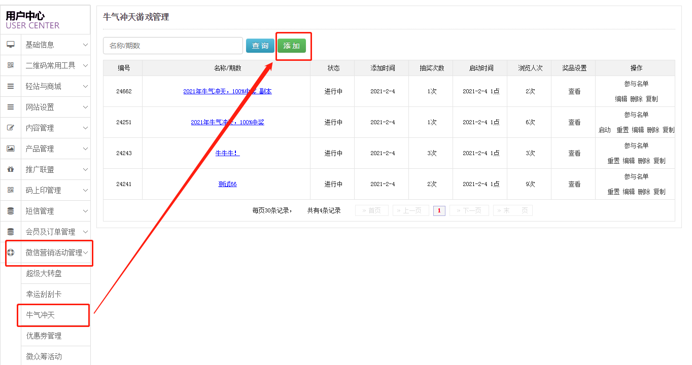Viewport: 692px width, 365px height.
Task: Click the database icon beside 短信管理
Action: tap(10, 211)
